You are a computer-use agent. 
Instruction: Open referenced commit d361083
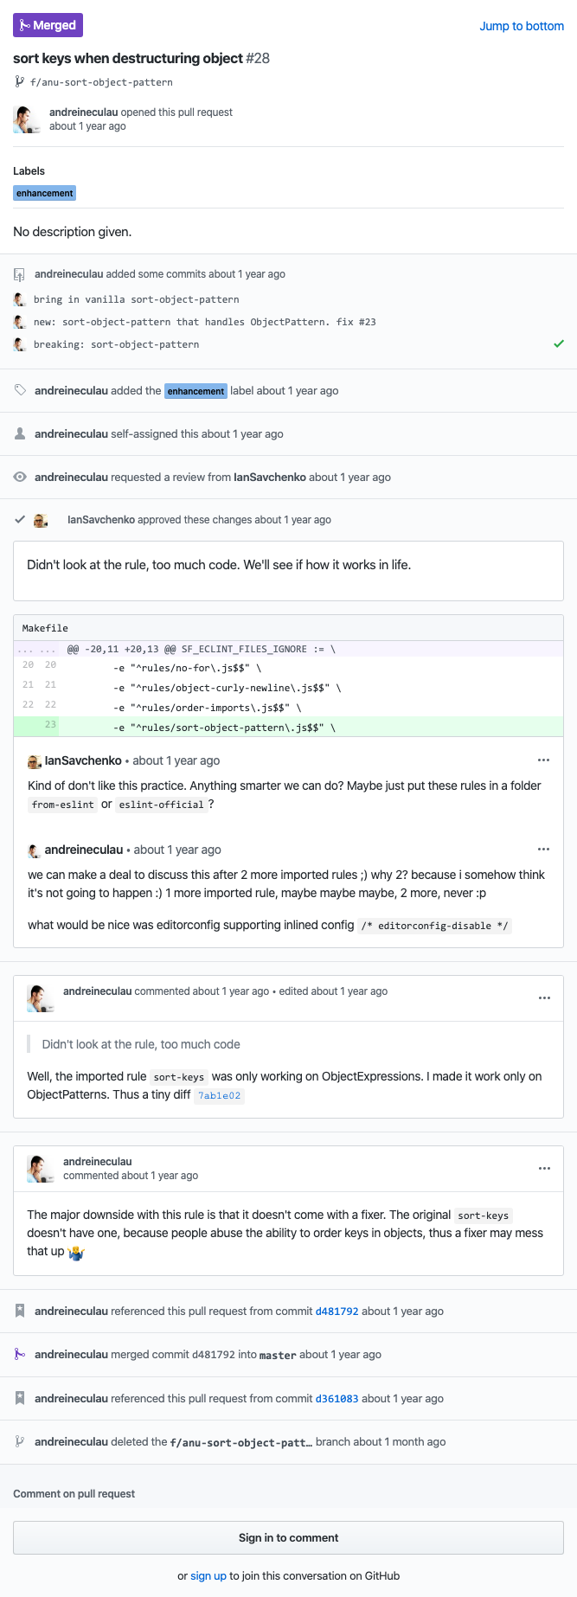(x=337, y=1398)
